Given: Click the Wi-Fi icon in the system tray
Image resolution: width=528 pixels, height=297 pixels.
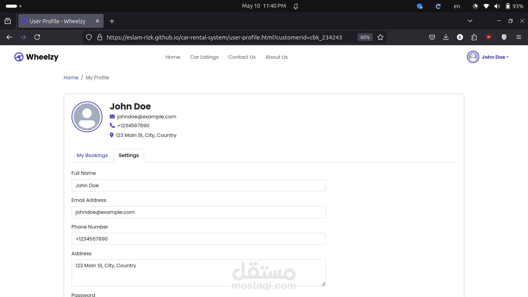Looking at the screenshot, I should (486, 6).
